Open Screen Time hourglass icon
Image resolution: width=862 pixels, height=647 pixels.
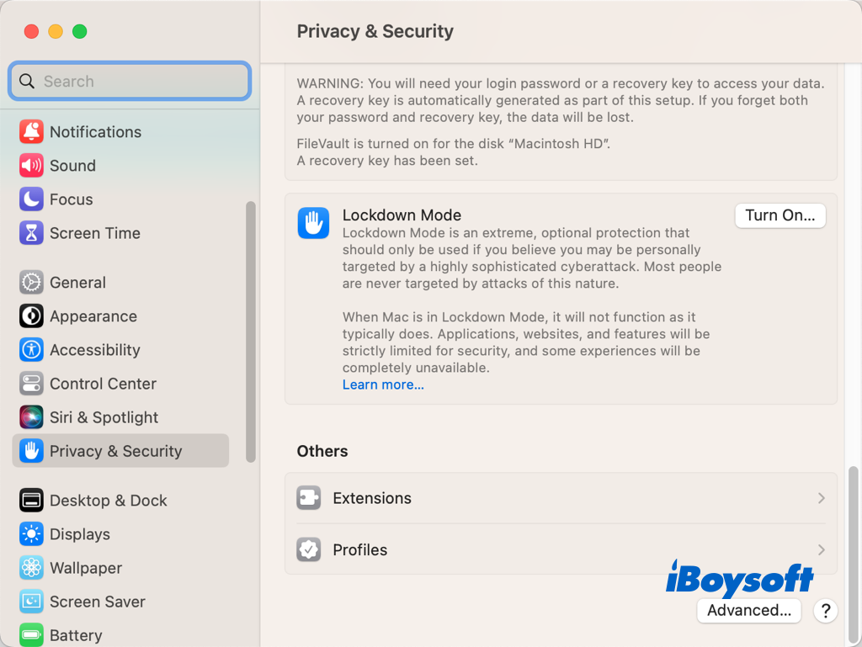[31, 232]
